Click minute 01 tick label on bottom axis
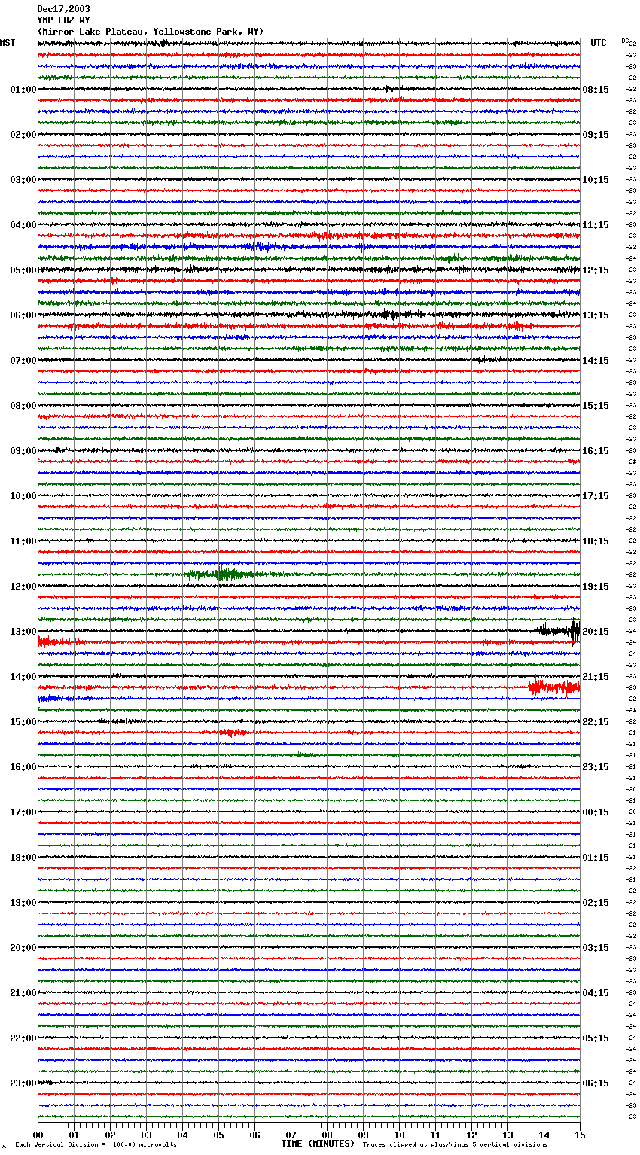The height and width of the screenshot is (1155, 640). tap(74, 1135)
